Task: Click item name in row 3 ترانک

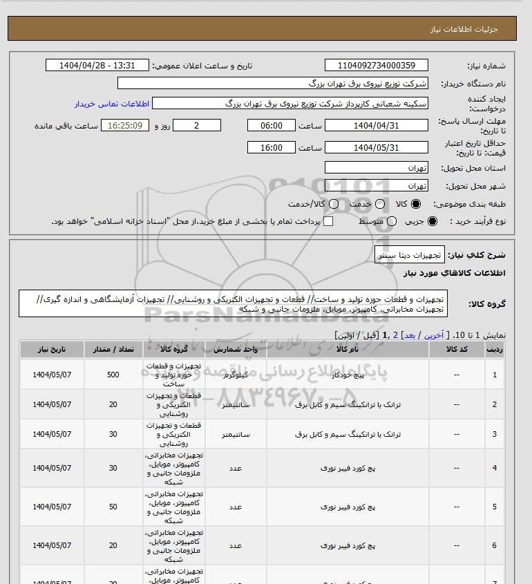Action: (348, 434)
